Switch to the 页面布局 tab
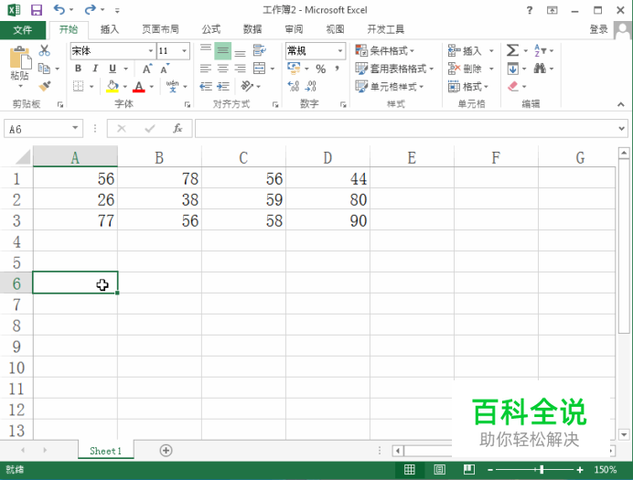This screenshot has width=633, height=480. pyautogui.click(x=160, y=29)
